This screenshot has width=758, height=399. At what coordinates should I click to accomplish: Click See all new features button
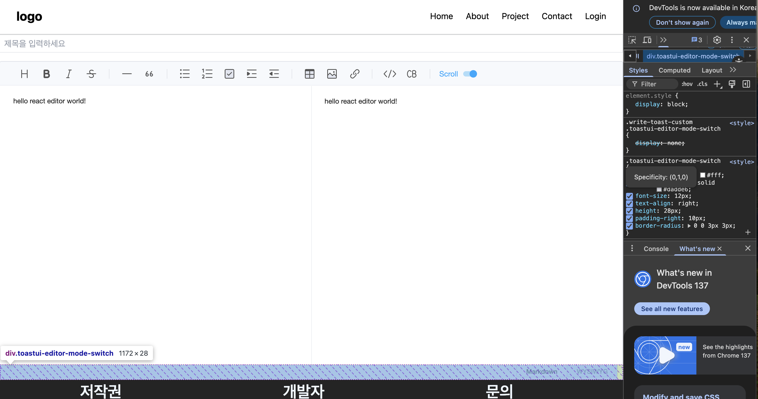(x=672, y=309)
